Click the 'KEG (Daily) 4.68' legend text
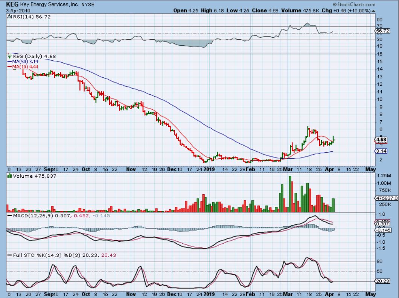The image size is (399, 298). tap(34, 56)
